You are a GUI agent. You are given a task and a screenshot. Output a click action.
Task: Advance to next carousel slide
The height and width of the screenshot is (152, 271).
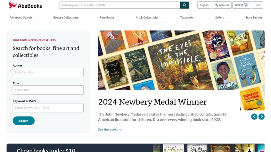pyautogui.click(x=262, y=117)
